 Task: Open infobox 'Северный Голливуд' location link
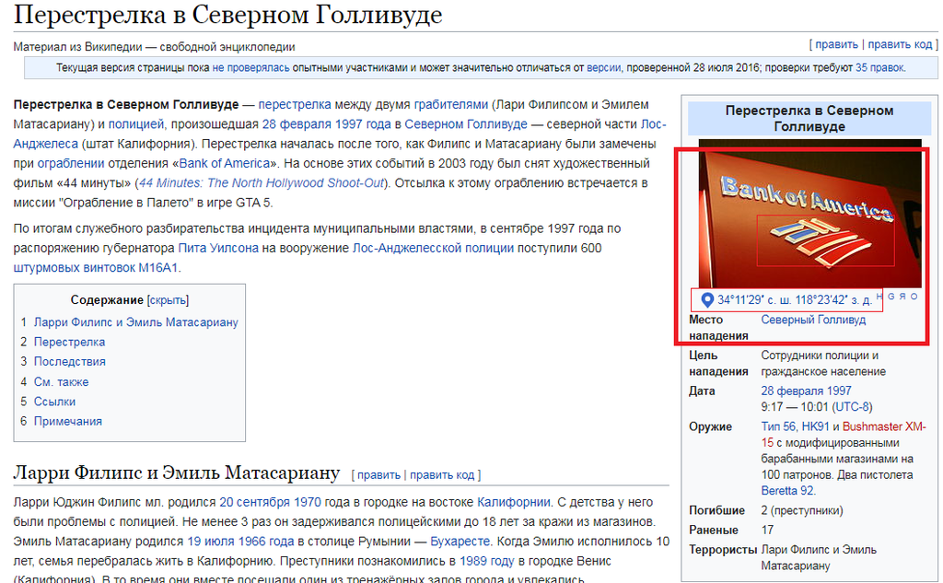tap(813, 320)
